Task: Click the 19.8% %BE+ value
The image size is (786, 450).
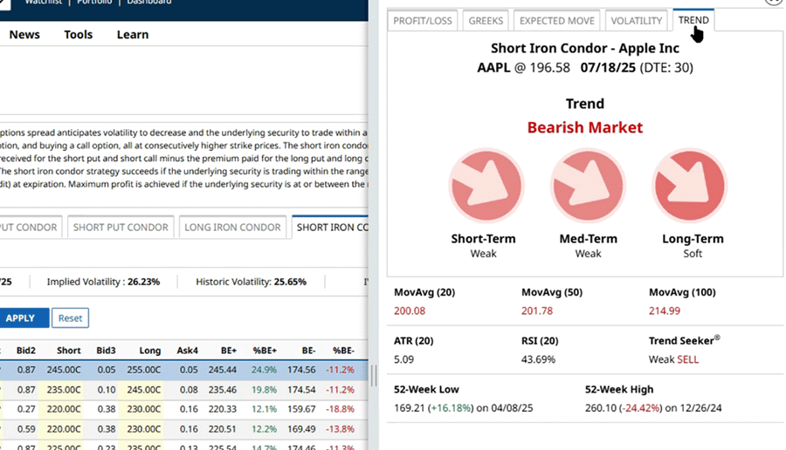Action: (x=264, y=390)
